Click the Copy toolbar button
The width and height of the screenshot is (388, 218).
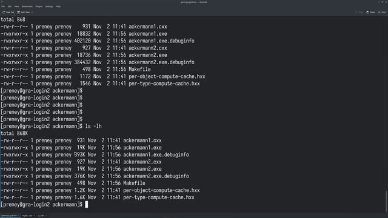coord(359,12)
